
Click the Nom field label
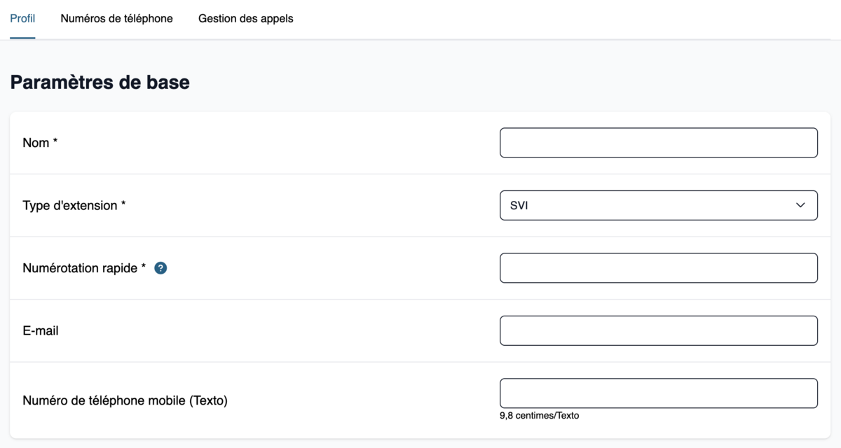tap(36, 143)
